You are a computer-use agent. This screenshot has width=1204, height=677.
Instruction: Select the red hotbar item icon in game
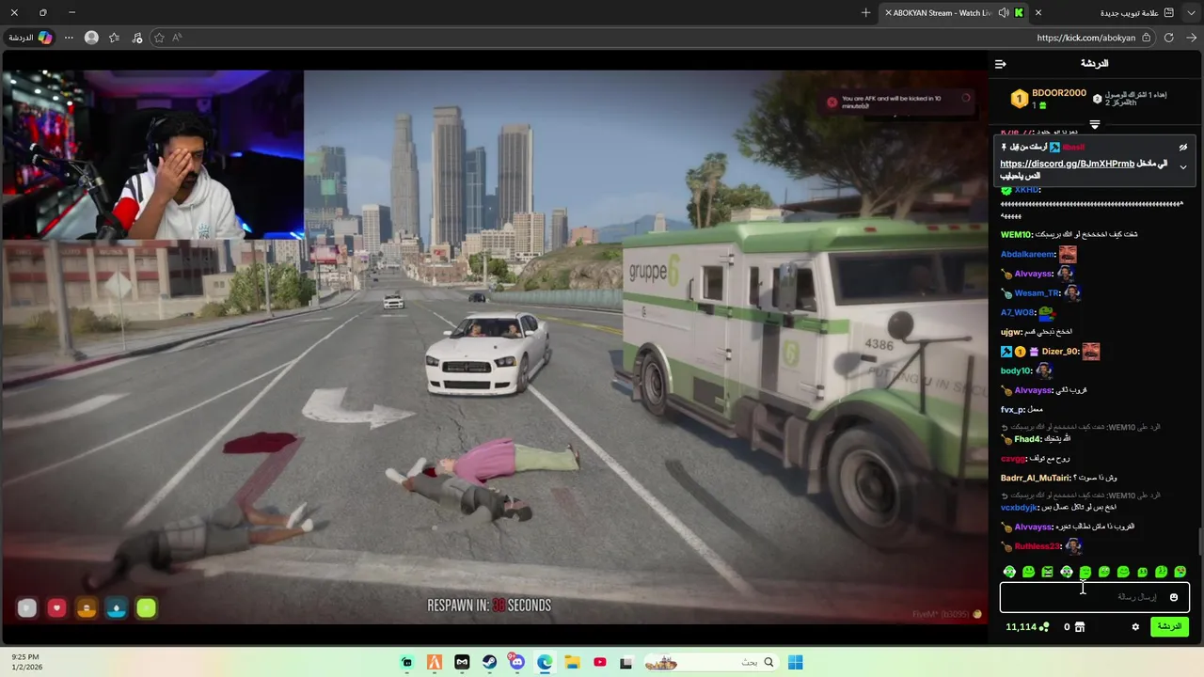click(x=56, y=608)
